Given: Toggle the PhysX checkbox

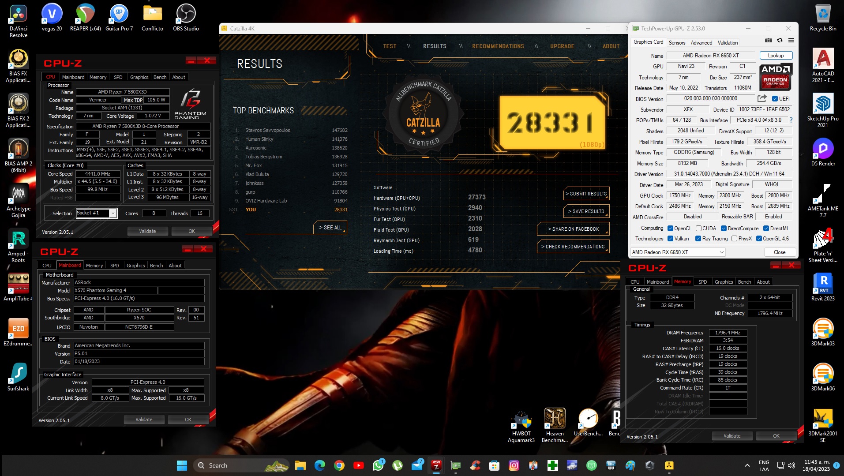Looking at the screenshot, I should (734, 239).
